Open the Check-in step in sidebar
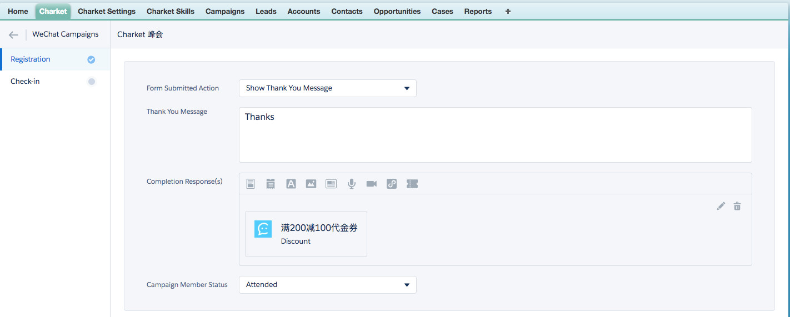Screen dimensions: 790x317 25,82
